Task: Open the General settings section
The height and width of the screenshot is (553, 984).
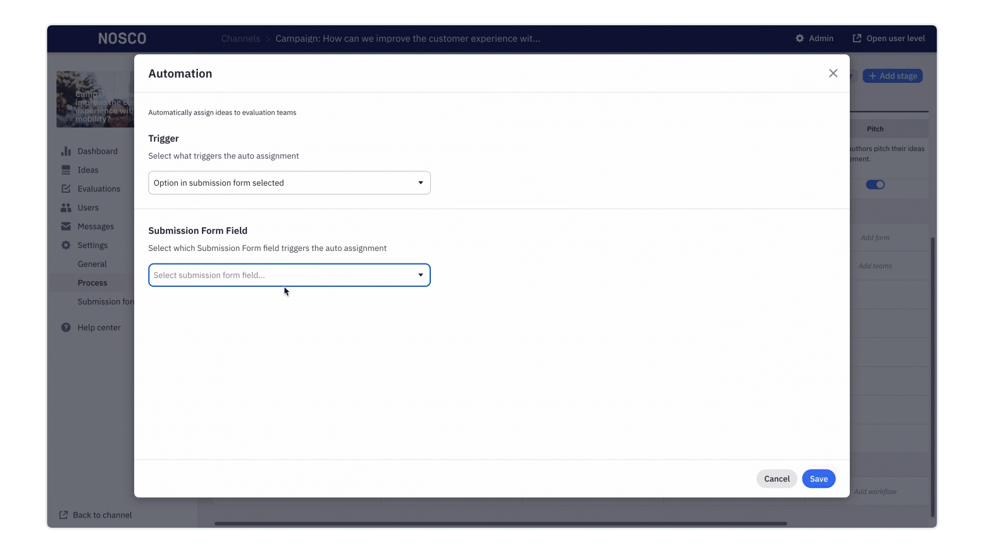Action: [x=92, y=264]
